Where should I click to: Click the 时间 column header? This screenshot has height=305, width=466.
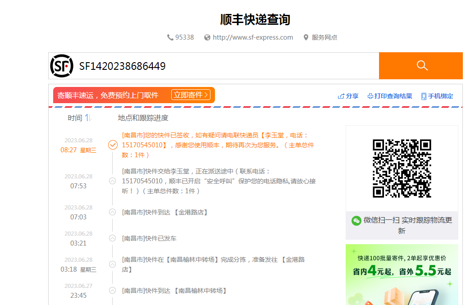75,118
